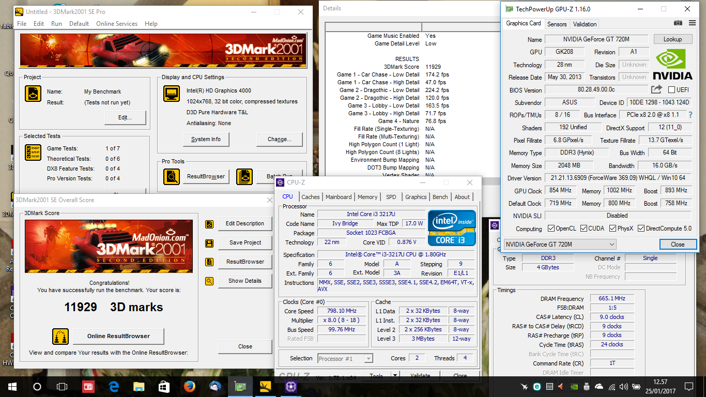706x397 pixels.
Task: Toggle the UEFI checkbox in GPU-Z
Action: (x=672, y=90)
